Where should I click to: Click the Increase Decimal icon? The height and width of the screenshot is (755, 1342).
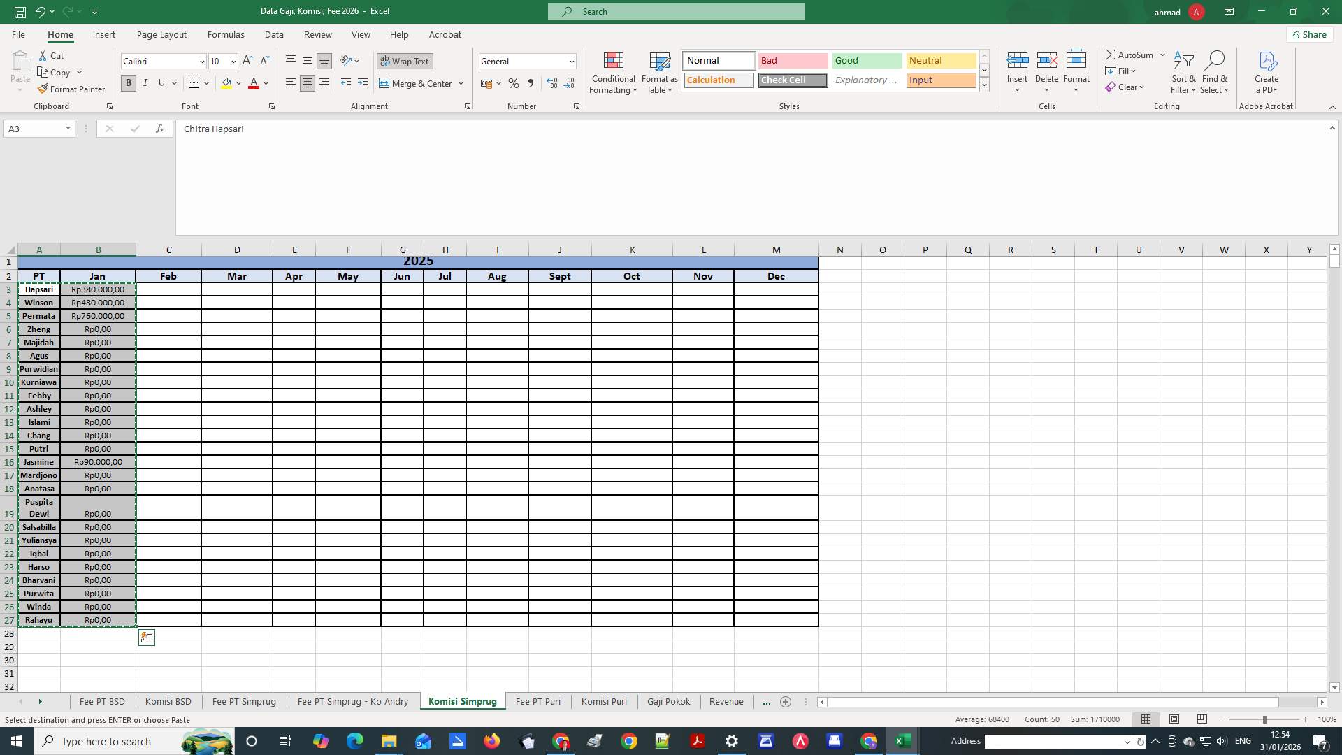pos(551,83)
